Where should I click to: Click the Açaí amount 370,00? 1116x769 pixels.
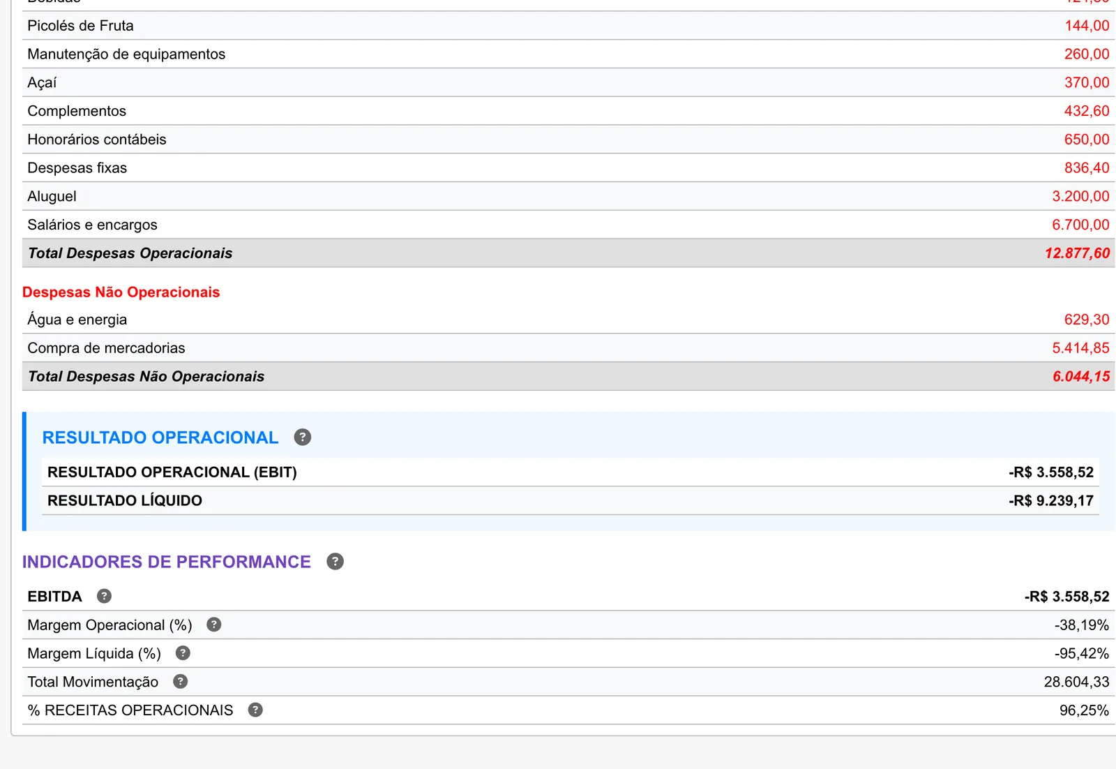1087,83
